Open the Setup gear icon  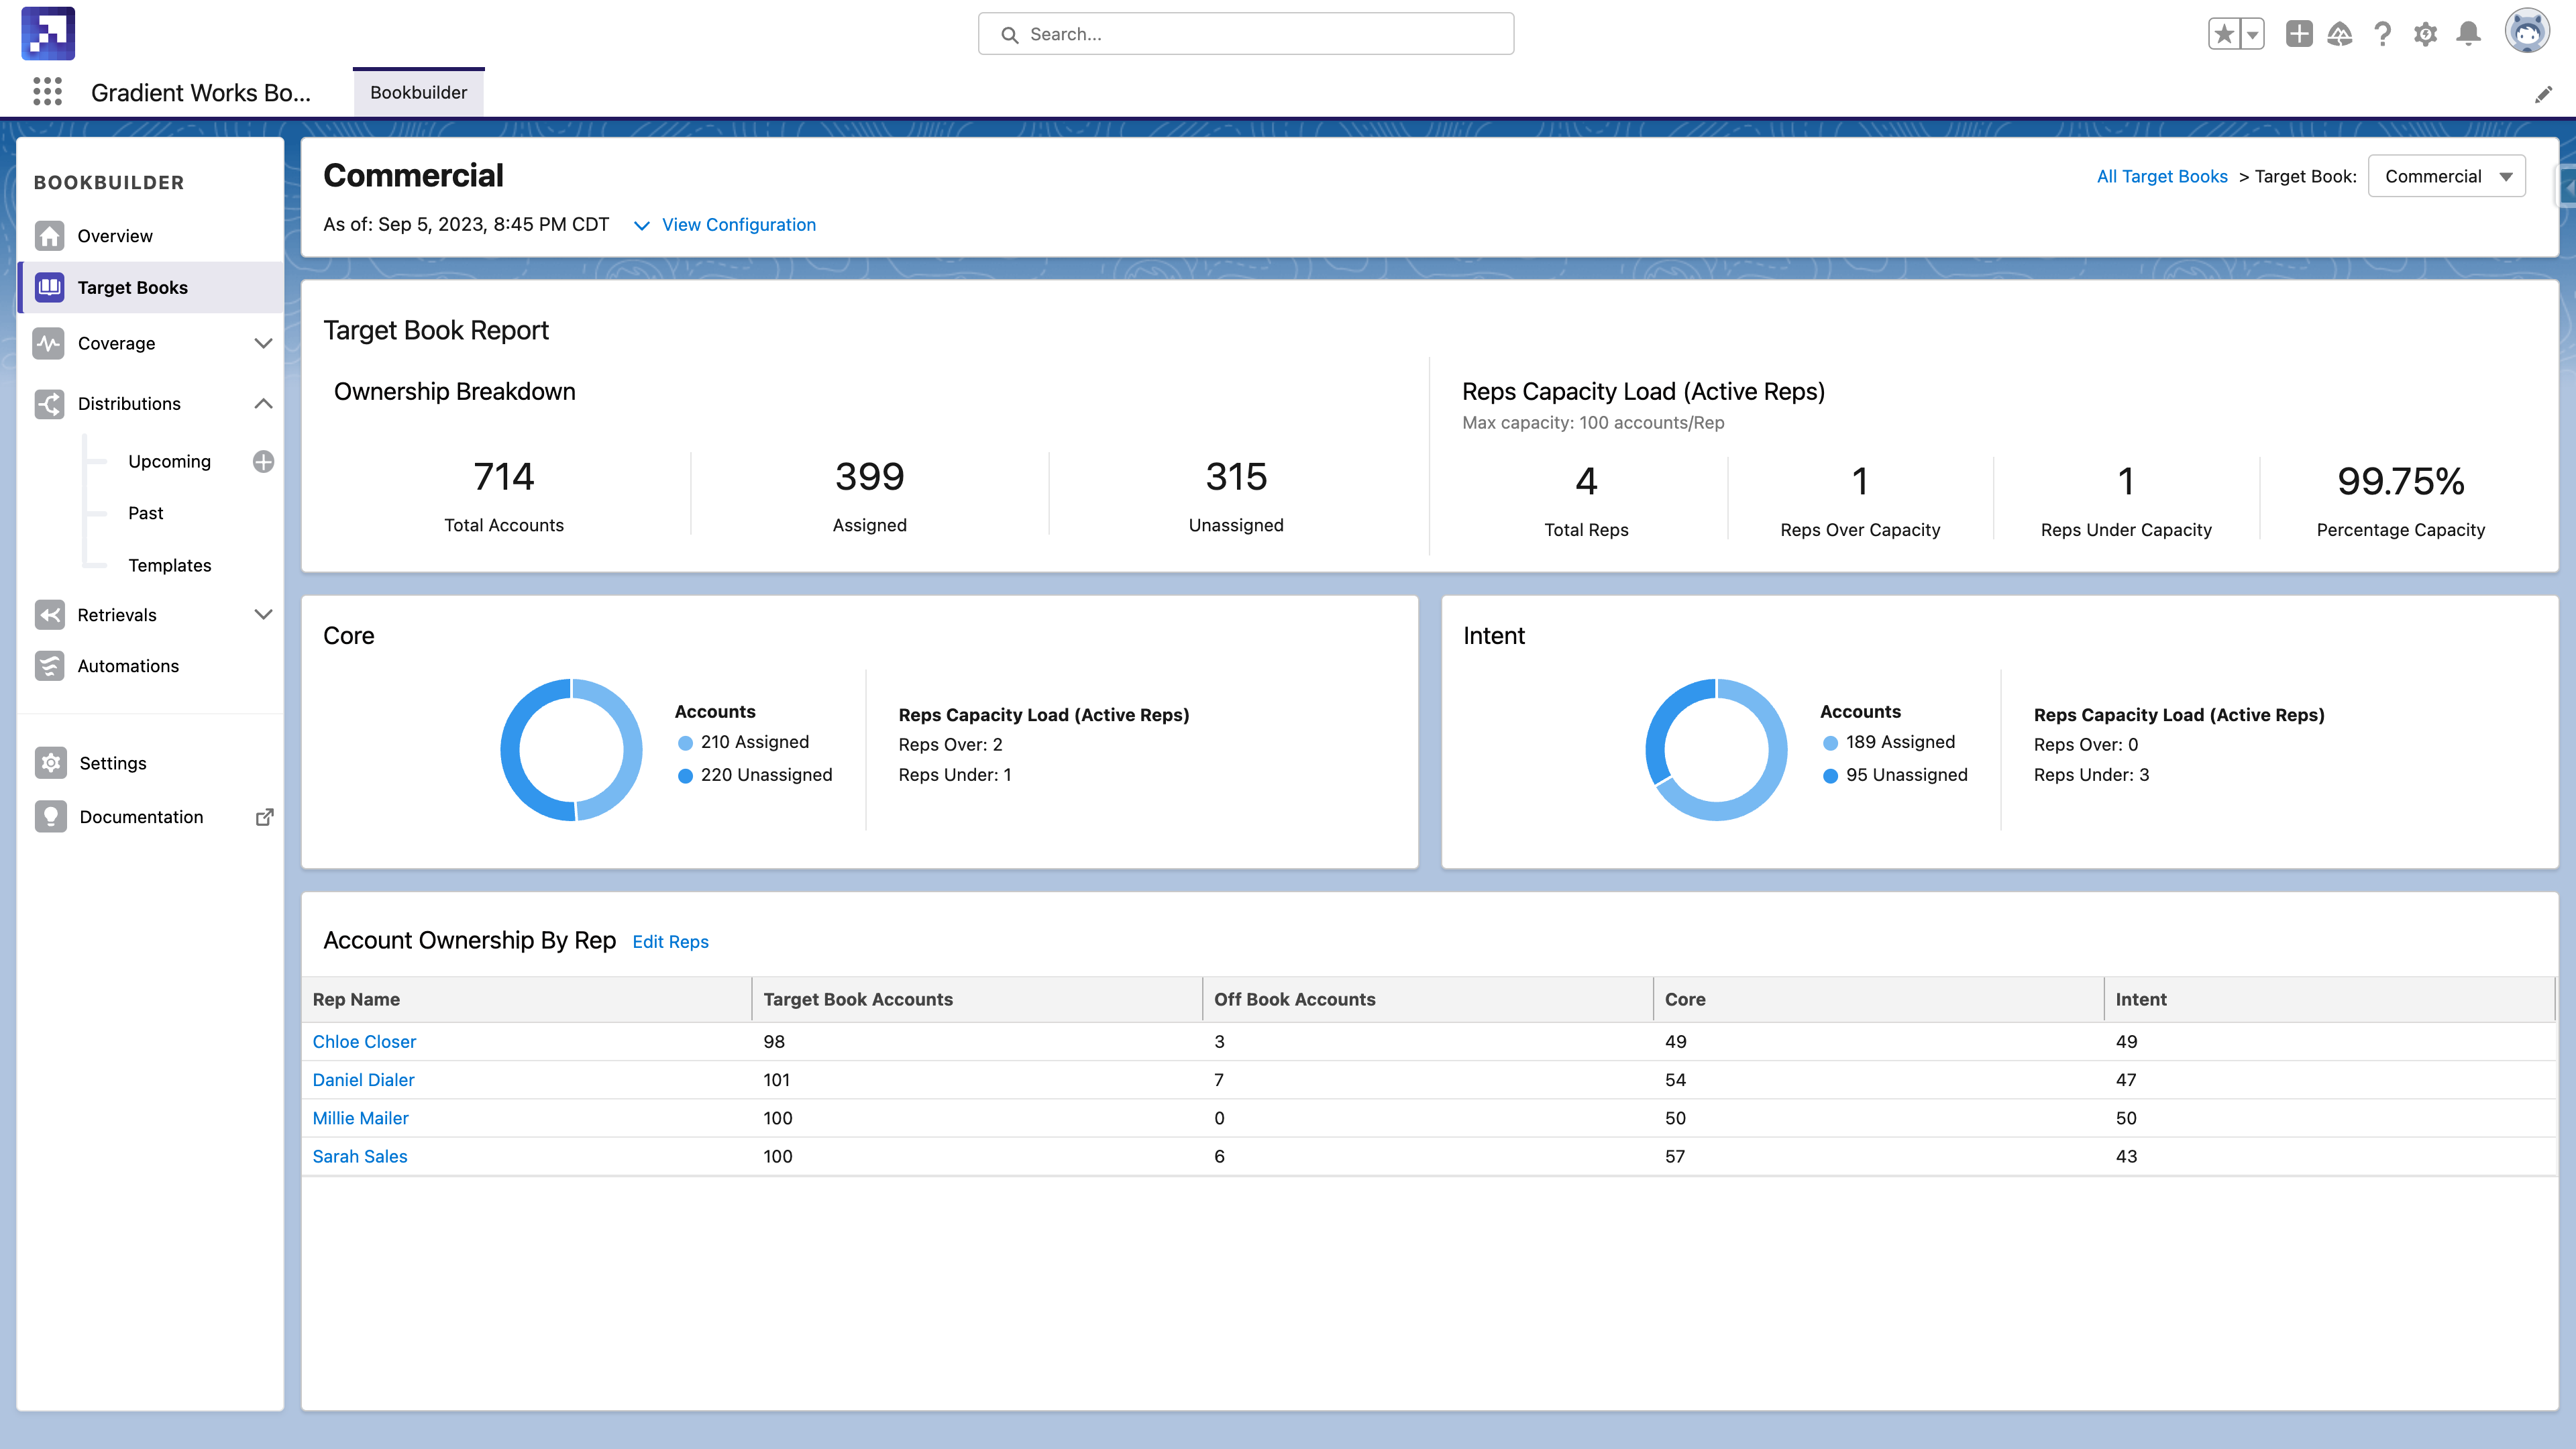click(x=2425, y=34)
